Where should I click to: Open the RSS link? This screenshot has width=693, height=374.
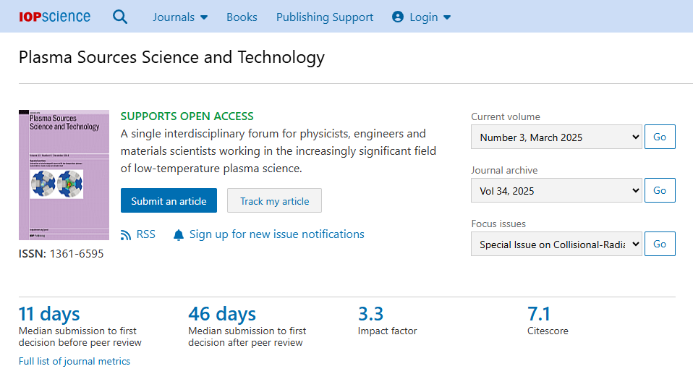tap(146, 234)
